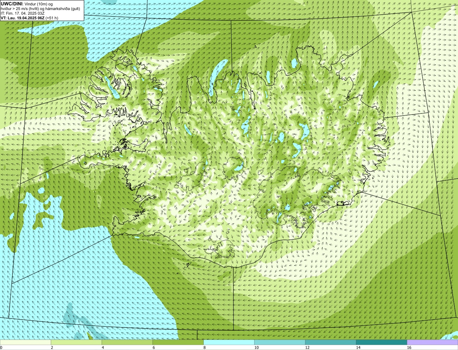This screenshot has width=458, height=350.
Task: Click the dark green 6–8 m/s legend swatch
Action: (178, 342)
